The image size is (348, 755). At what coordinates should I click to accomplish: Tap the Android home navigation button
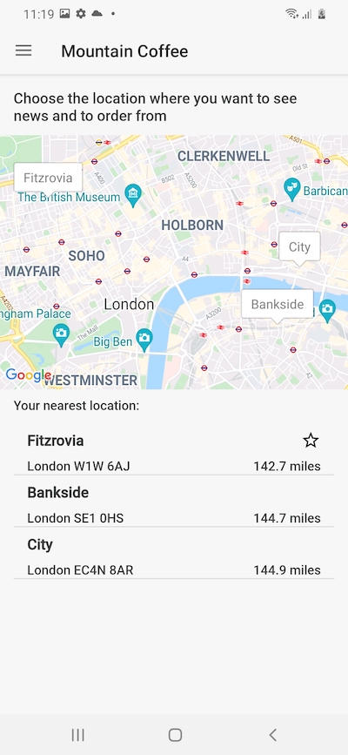[x=175, y=735]
